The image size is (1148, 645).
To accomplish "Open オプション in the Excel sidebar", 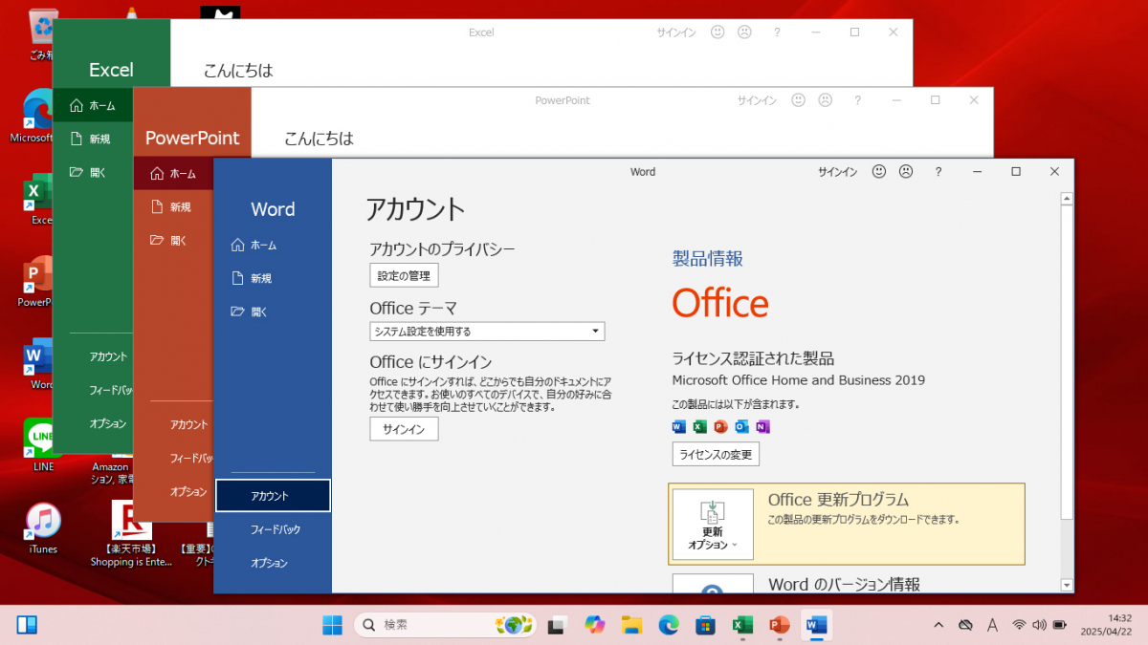I will pos(108,423).
